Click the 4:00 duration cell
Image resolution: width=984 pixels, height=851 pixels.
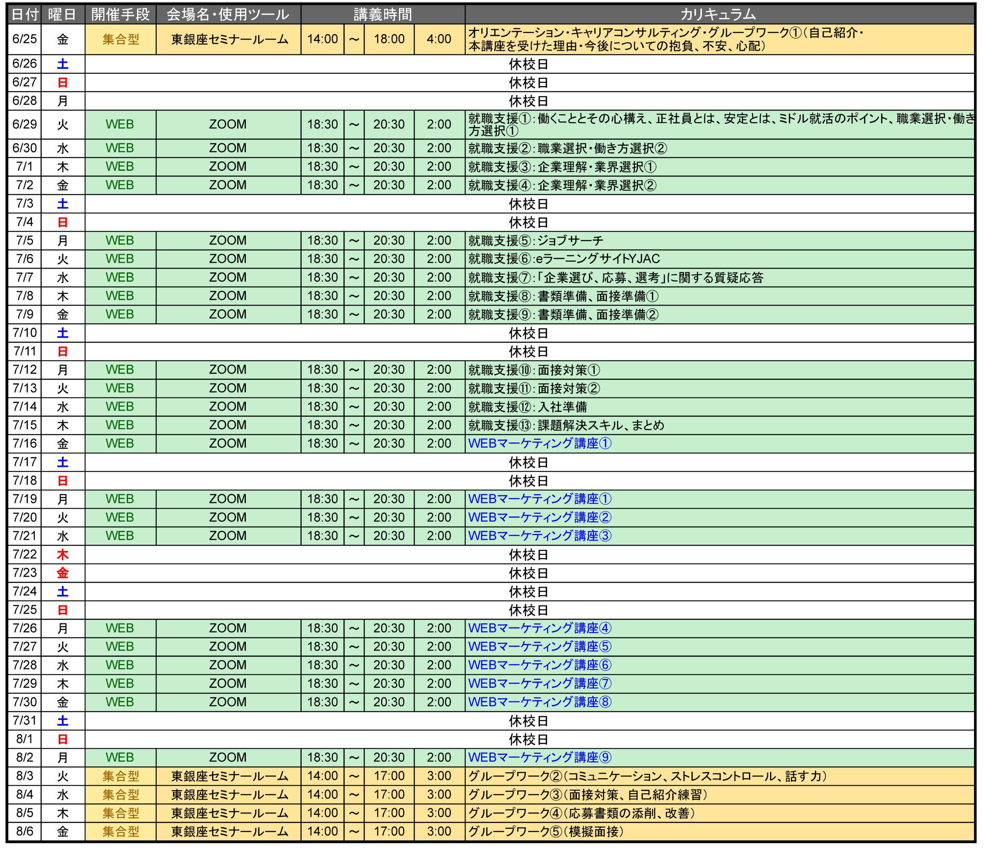coord(439,39)
